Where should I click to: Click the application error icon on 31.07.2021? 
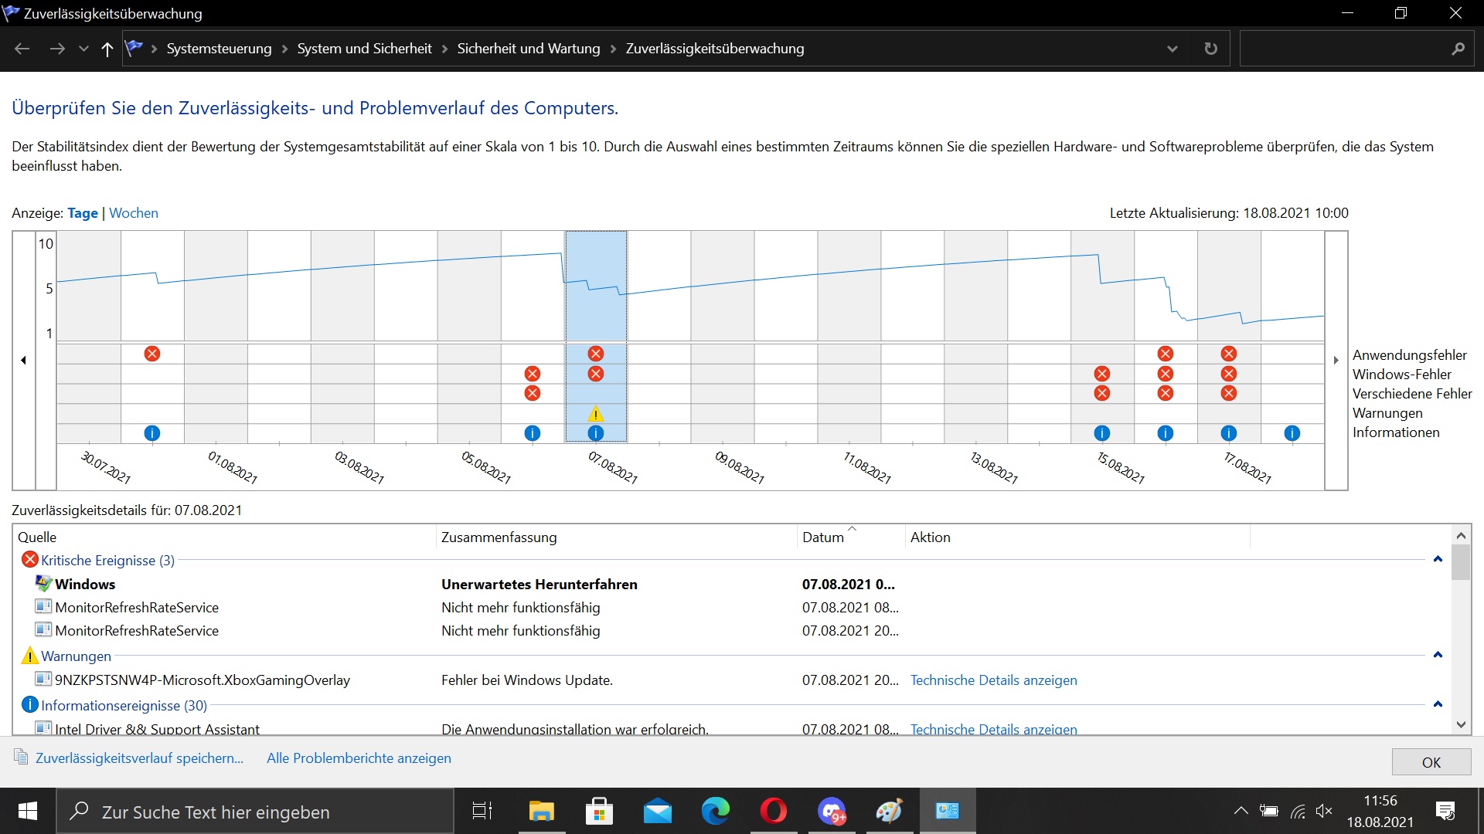tap(152, 354)
